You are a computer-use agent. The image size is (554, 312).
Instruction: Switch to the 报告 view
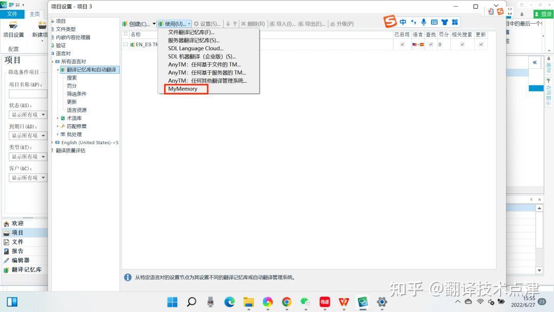[x=18, y=251]
